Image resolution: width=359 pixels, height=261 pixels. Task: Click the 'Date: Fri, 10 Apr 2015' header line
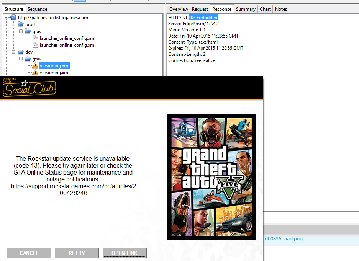pyautogui.click(x=203, y=36)
